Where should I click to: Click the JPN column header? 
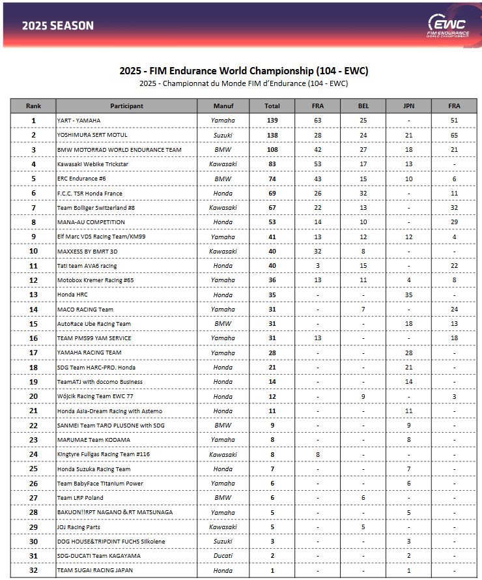(x=409, y=106)
